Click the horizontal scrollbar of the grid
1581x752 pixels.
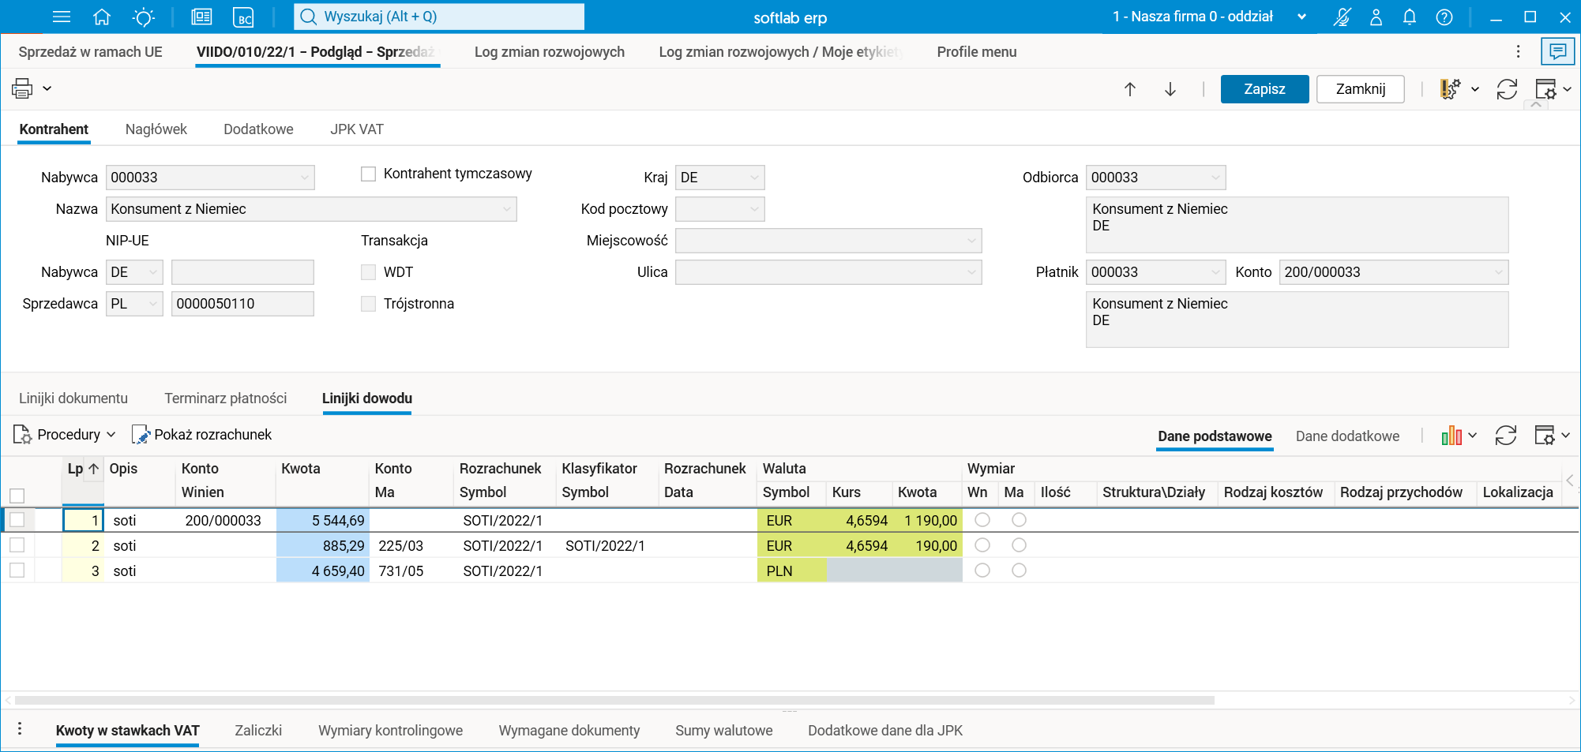(x=614, y=700)
